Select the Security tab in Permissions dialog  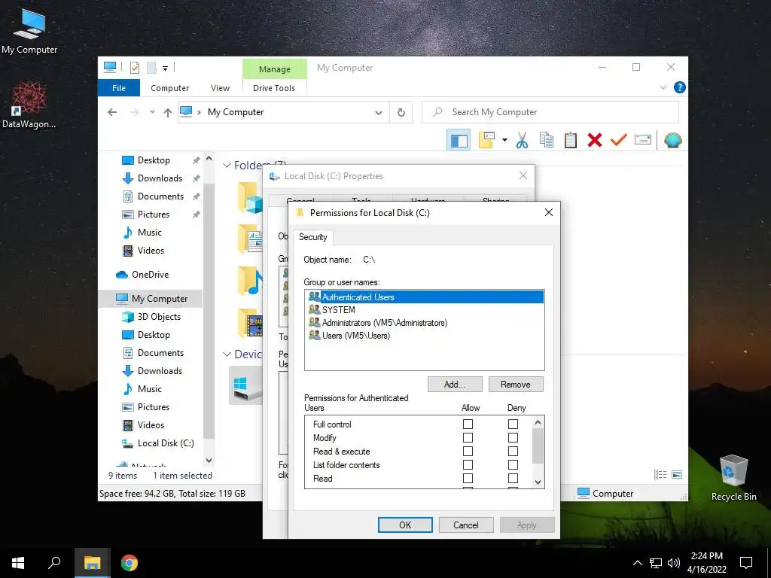pos(312,237)
